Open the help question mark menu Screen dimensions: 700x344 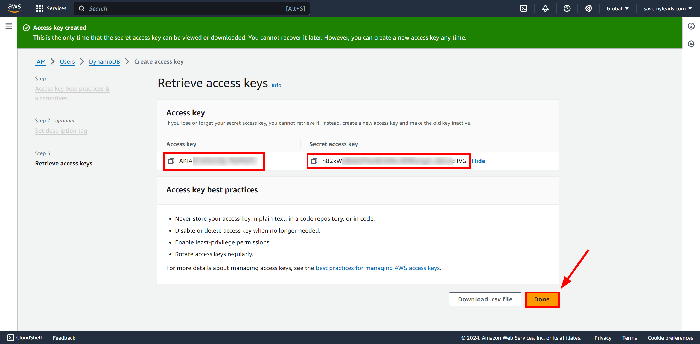[567, 8]
